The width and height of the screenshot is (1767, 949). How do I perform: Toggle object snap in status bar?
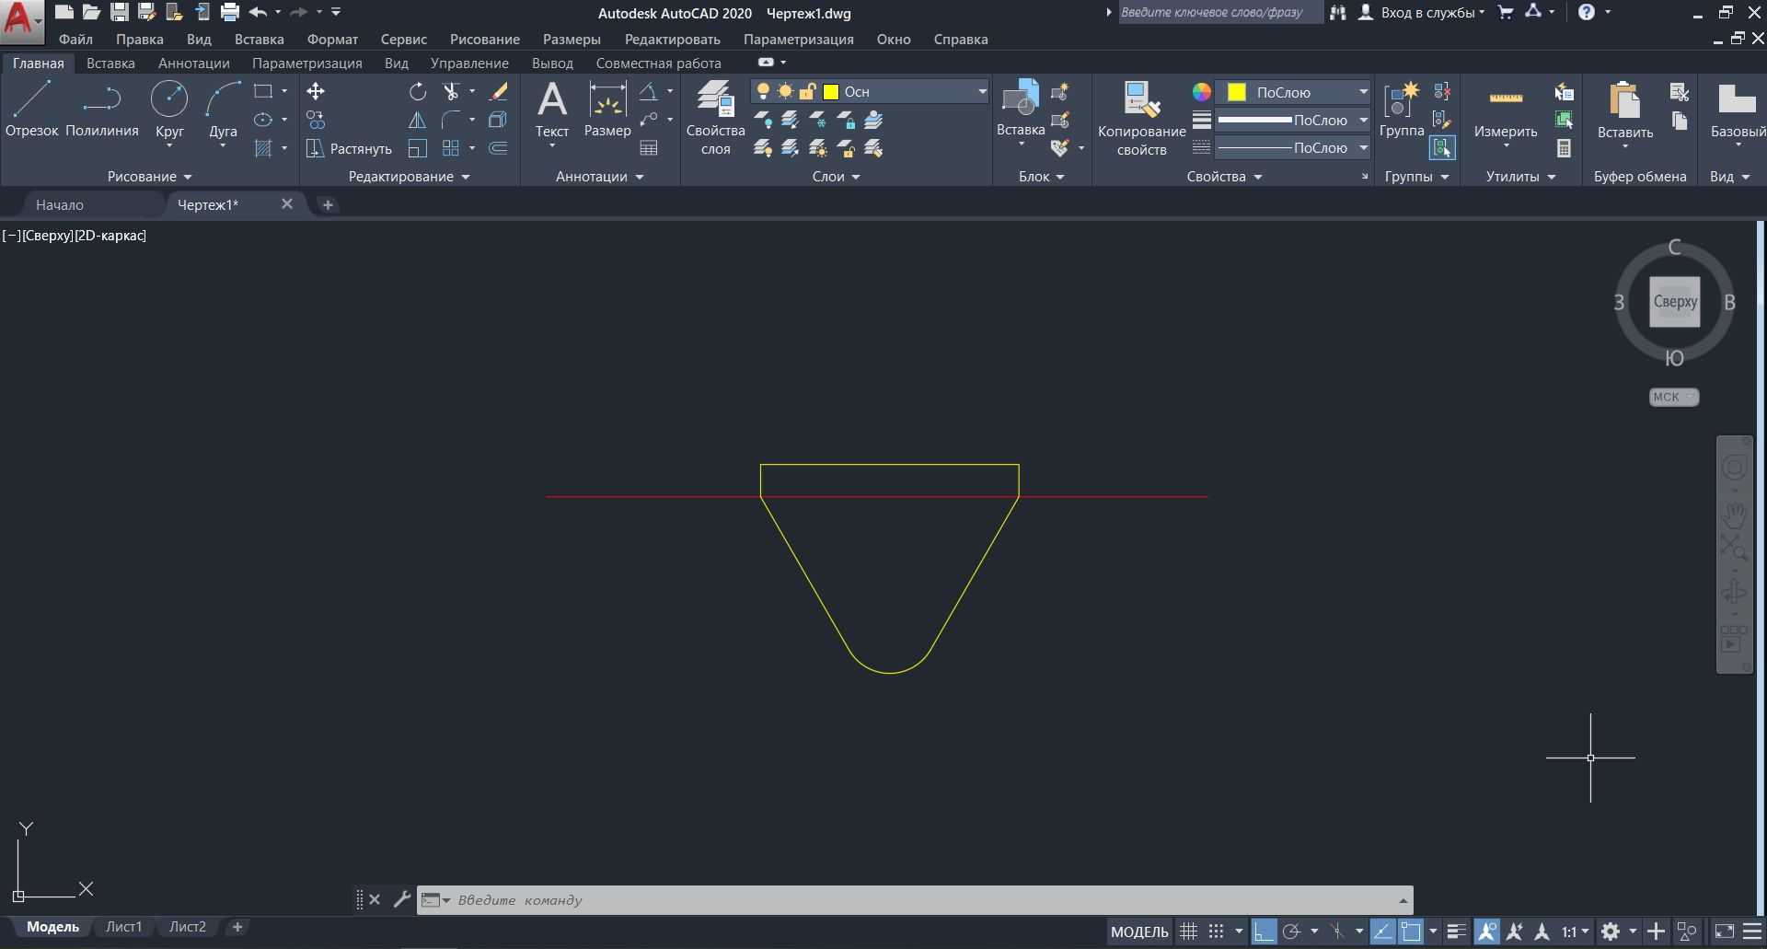coord(1411,932)
